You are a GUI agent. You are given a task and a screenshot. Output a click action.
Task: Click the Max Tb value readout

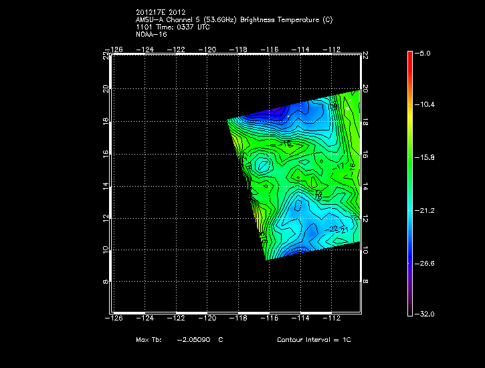click(x=179, y=340)
